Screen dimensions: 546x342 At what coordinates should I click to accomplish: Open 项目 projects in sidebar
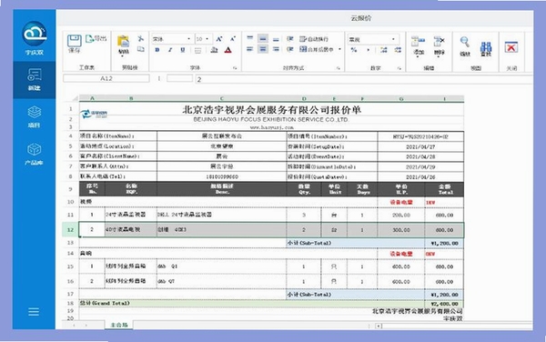coord(35,116)
